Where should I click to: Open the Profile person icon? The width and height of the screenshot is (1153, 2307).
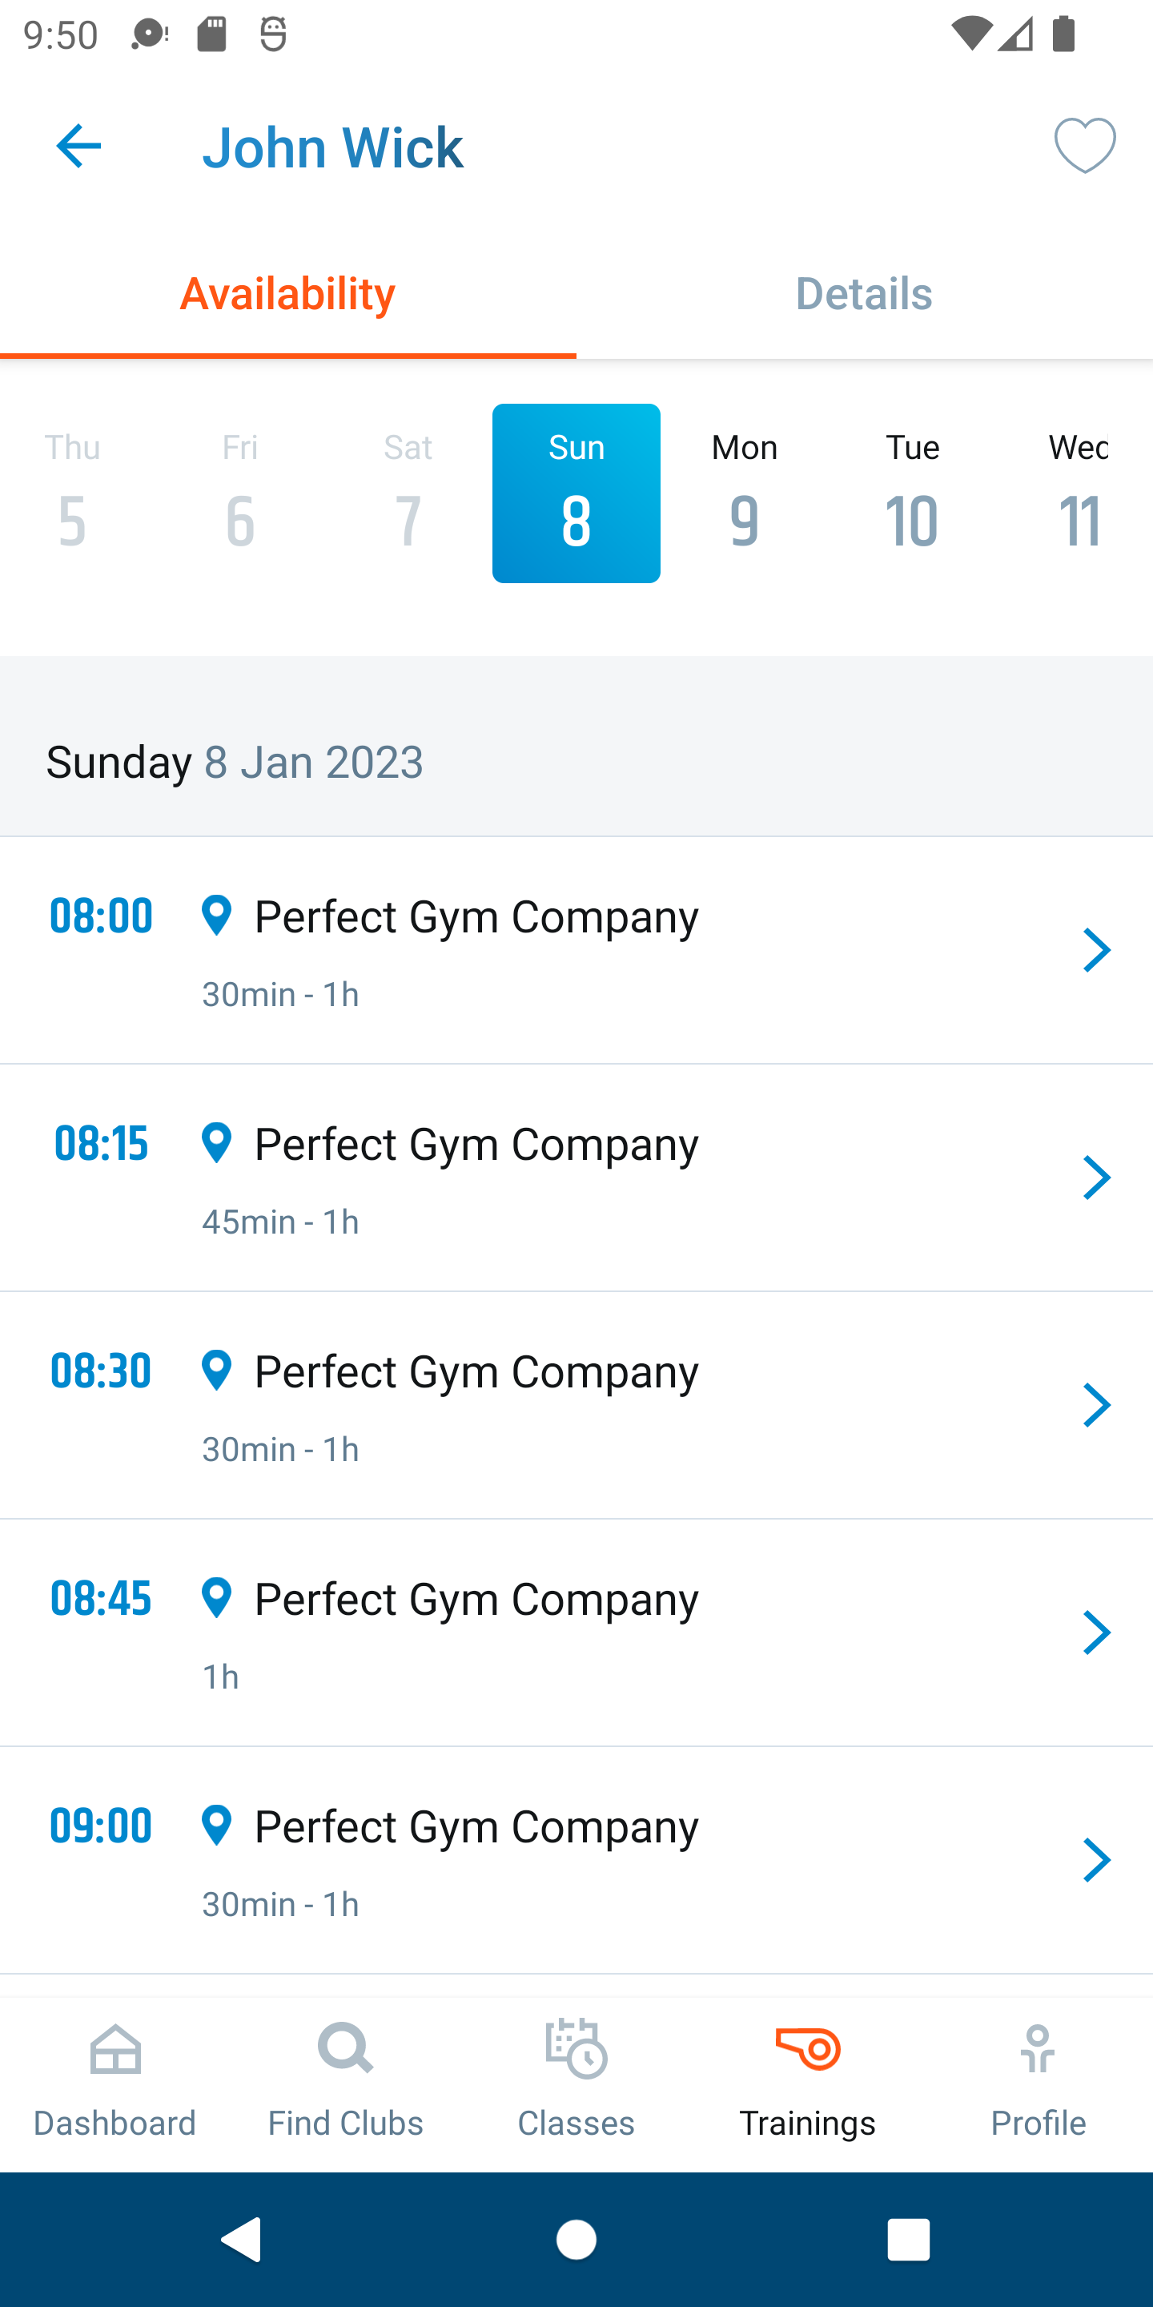(x=1038, y=2050)
